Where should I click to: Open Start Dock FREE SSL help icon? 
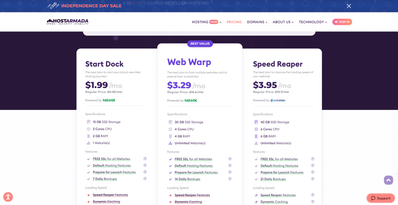pos(145,158)
